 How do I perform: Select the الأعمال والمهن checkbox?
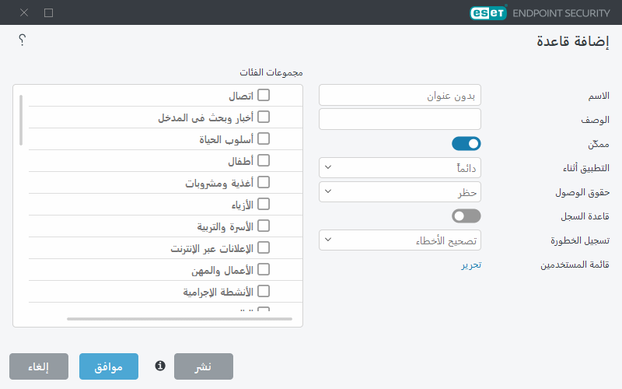[x=264, y=269]
